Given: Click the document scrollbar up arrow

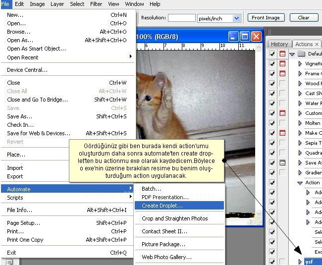Looking at the screenshot, I should pyautogui.click(x=259, y=48).
